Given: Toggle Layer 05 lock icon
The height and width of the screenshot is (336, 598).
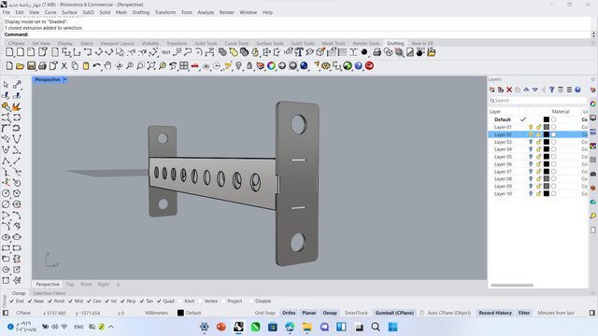Looking at the screenshot, I should click(539, 157).
